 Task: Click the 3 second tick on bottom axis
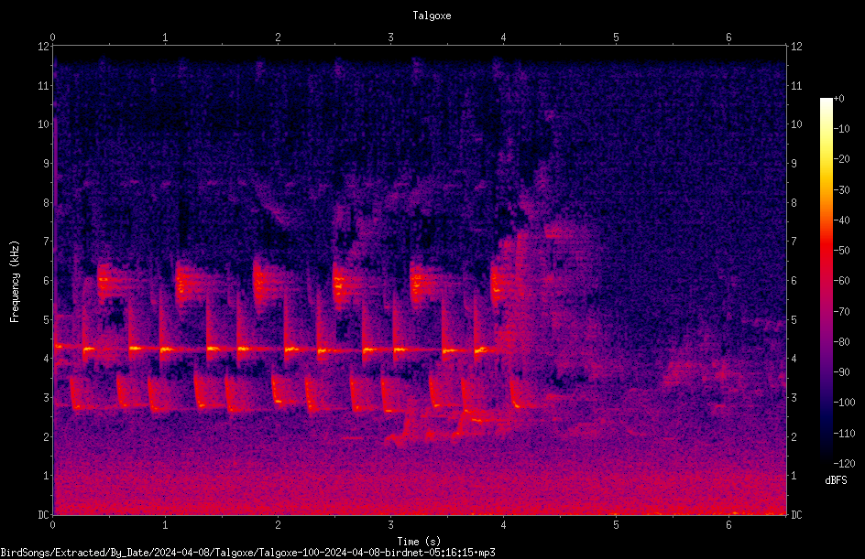click(x=390, y=525)
